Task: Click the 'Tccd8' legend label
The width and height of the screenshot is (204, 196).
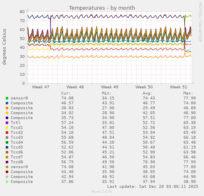Action: 17,162
